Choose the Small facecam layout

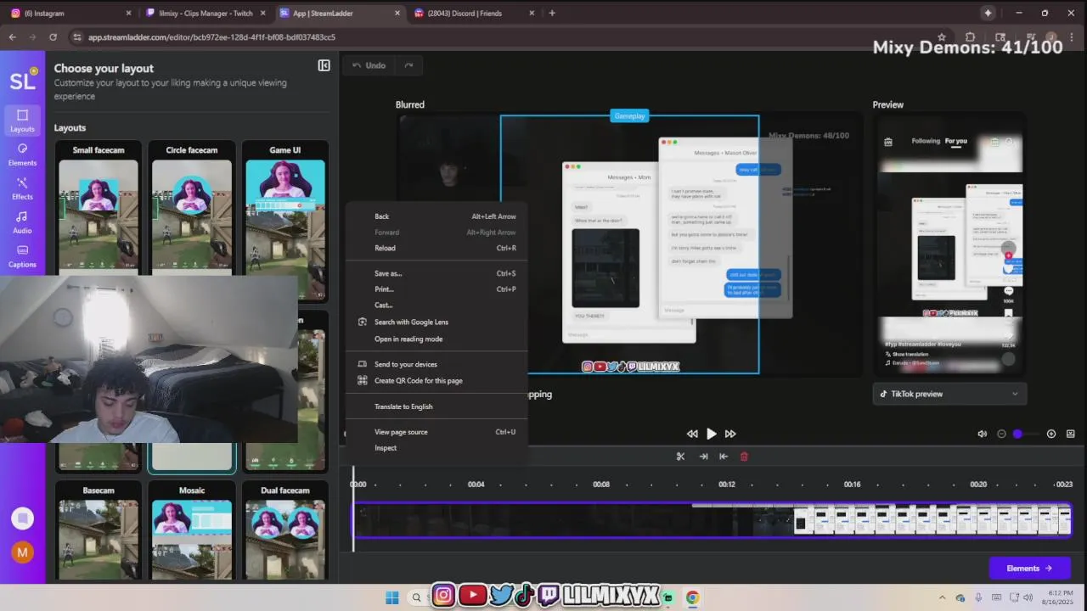click(99, 208)
